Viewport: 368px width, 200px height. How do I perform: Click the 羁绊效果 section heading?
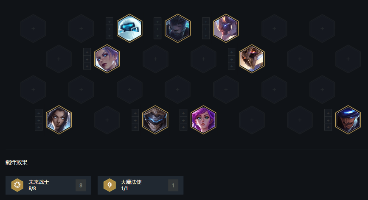click(17, 162)
